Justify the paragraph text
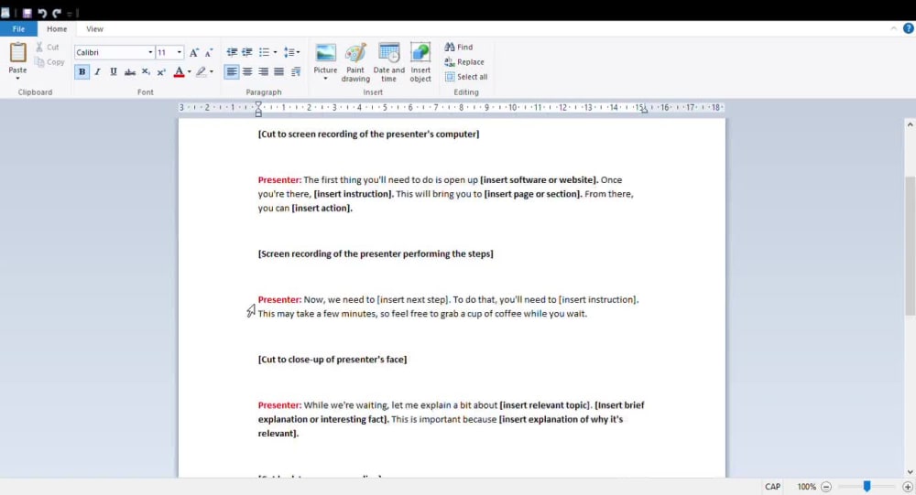This screenshot has width=916, height=495. (279, 71)
